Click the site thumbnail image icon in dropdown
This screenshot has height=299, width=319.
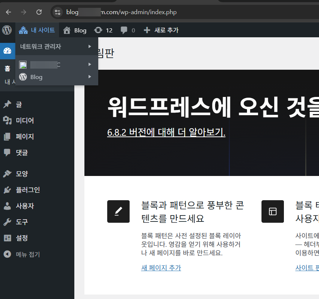(23, 64)
